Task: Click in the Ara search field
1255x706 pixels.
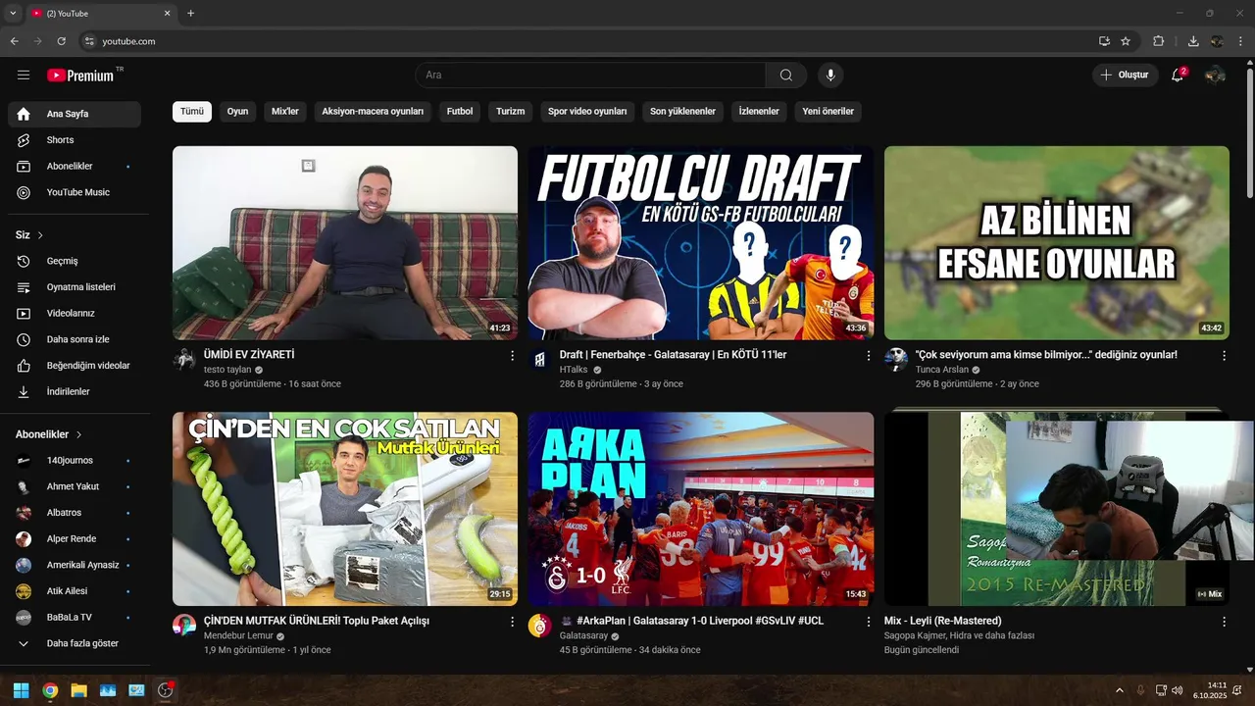Action: click(x=590, y=75)
